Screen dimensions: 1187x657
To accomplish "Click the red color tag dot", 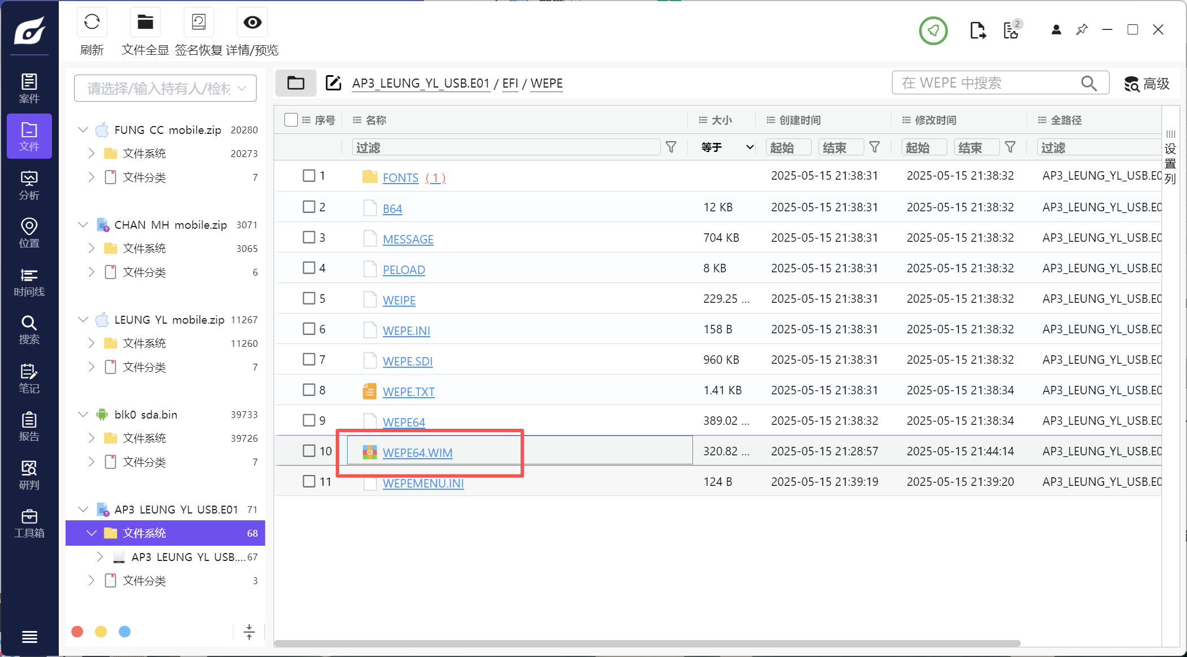I will tap(77, 632).
